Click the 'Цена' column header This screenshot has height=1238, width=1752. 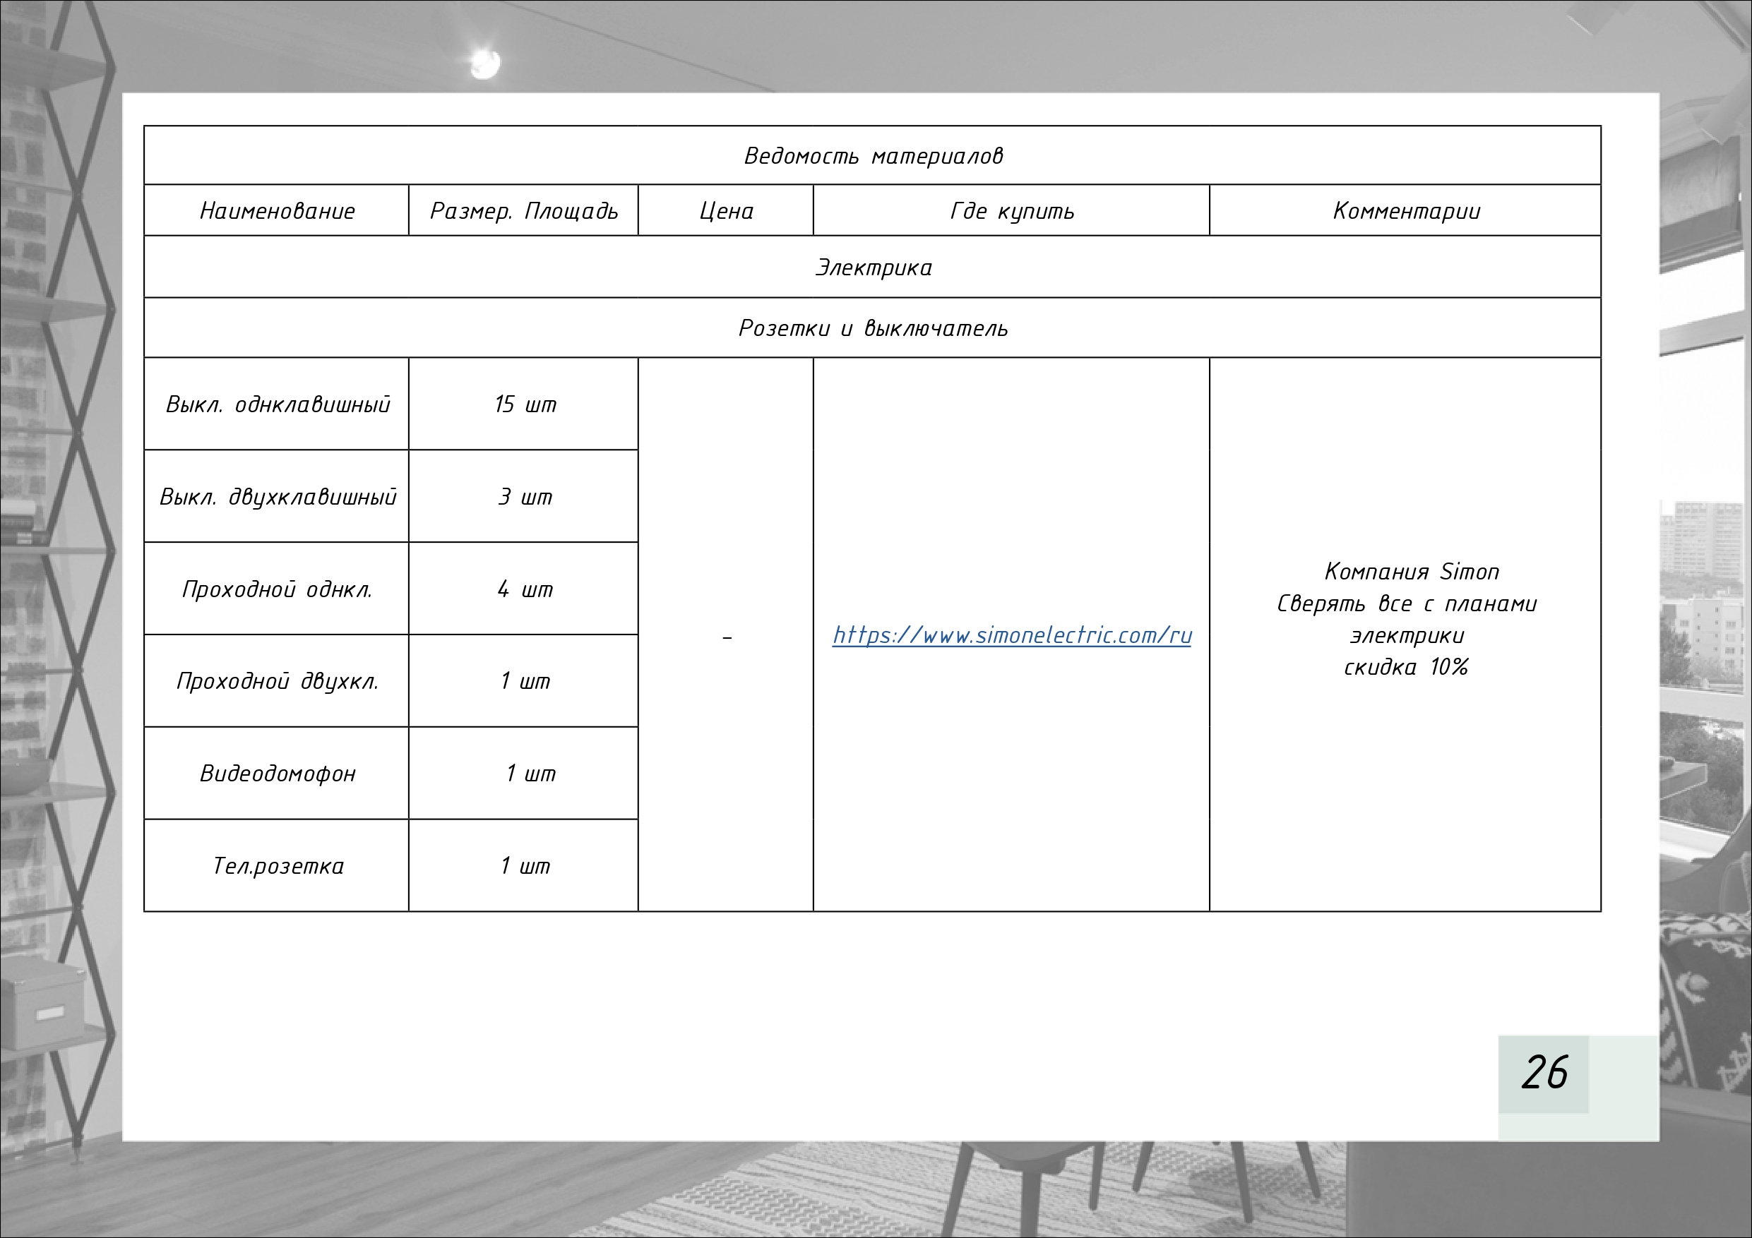[x=726, y=211]
